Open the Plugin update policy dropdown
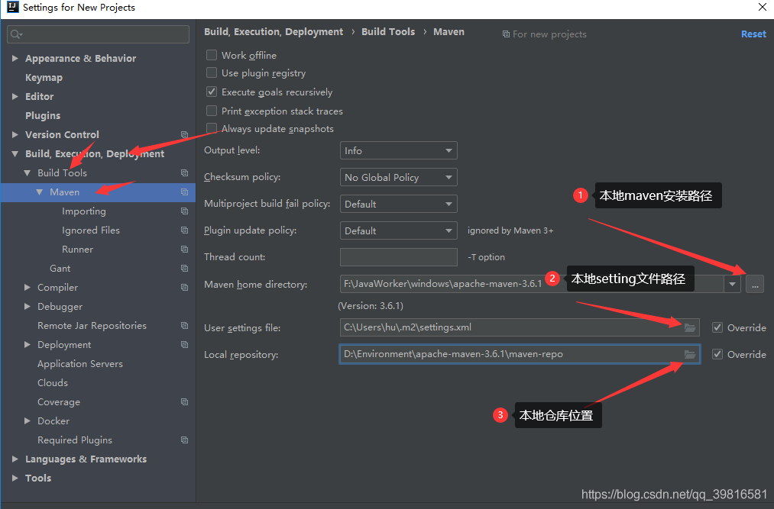The height and width of the screenshot is (509, 774). (x=398, y=230)
